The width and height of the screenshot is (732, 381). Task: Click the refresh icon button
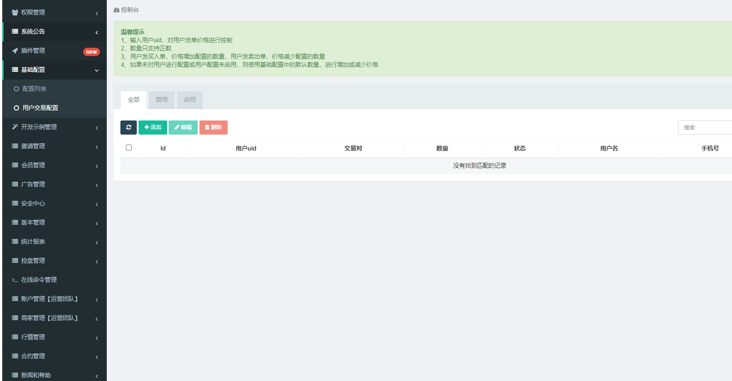pyautogui.click(x=129, y=127)
